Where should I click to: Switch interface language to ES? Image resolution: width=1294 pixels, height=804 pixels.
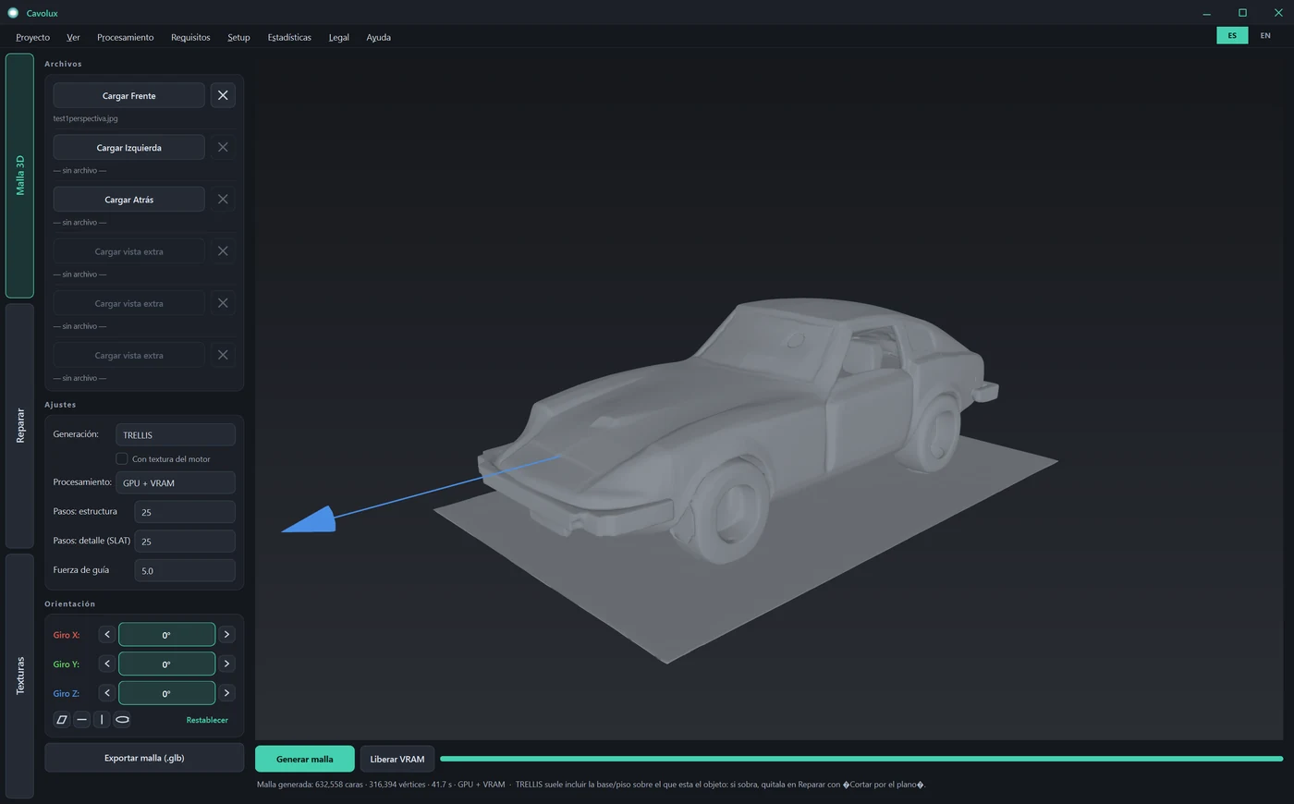[1232, 35]
